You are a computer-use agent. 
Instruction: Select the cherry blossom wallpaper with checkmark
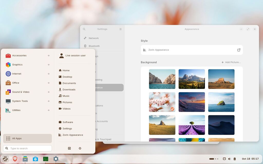162,102
